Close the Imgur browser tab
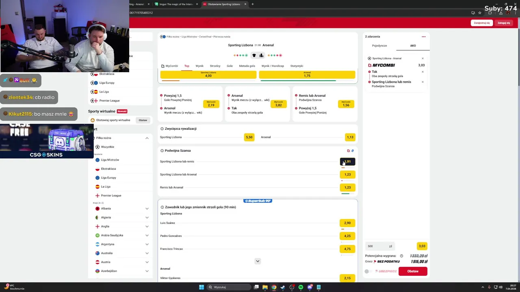This screenshot has width=520, height=292. [x=197, y=4]
